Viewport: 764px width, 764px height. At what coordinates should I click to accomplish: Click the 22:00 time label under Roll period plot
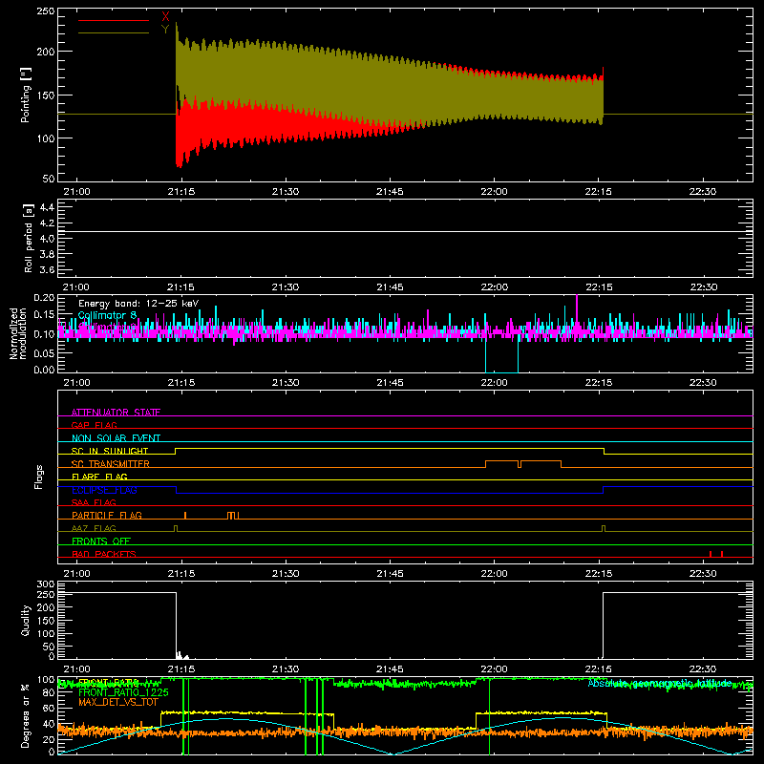pyautogui.click(x=494, y=287)
